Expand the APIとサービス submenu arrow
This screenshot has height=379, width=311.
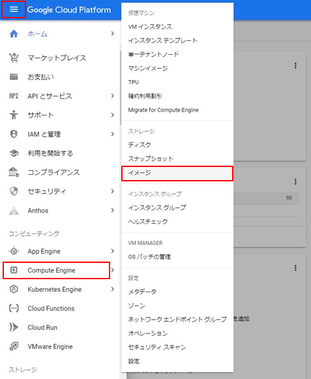coord(112,96)
